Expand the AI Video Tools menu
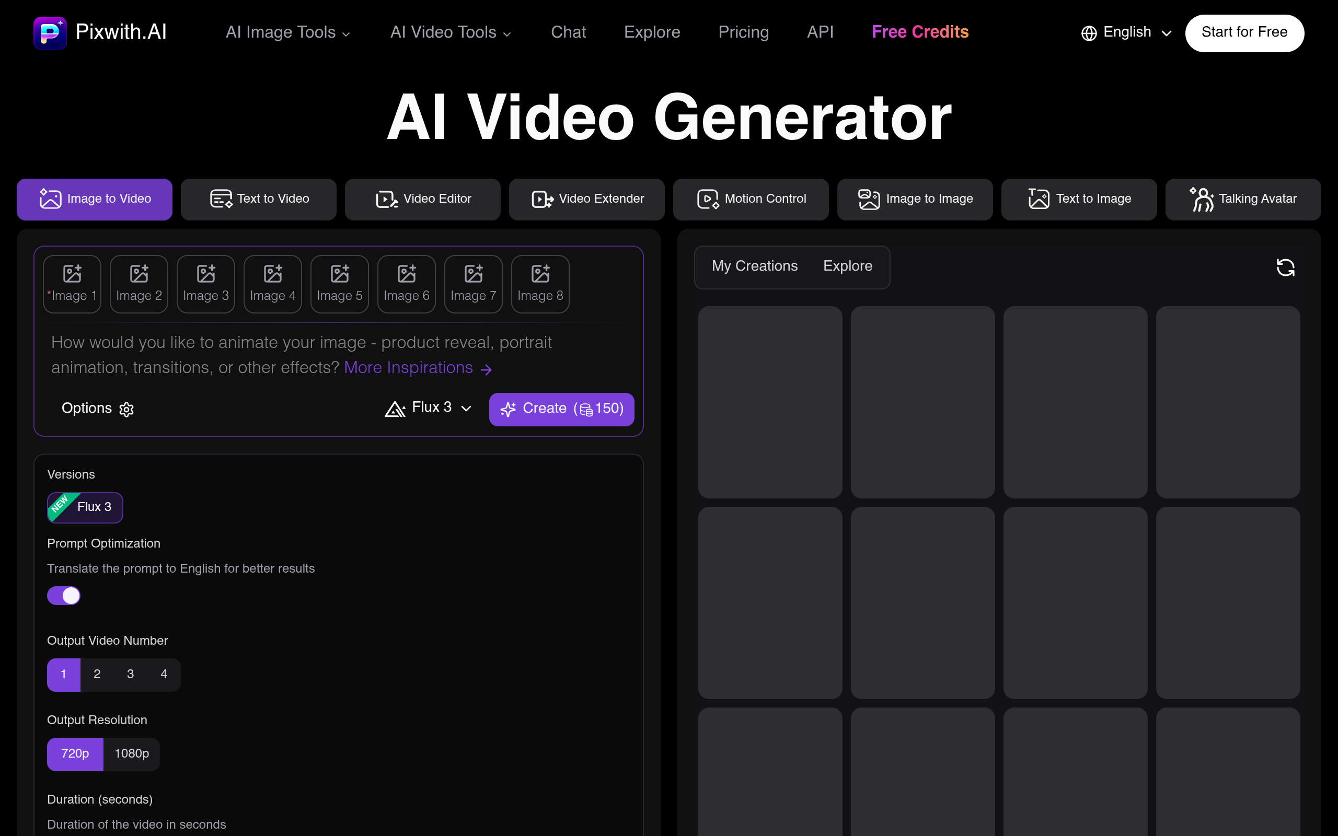1338x836 pixels. (450, 32)
